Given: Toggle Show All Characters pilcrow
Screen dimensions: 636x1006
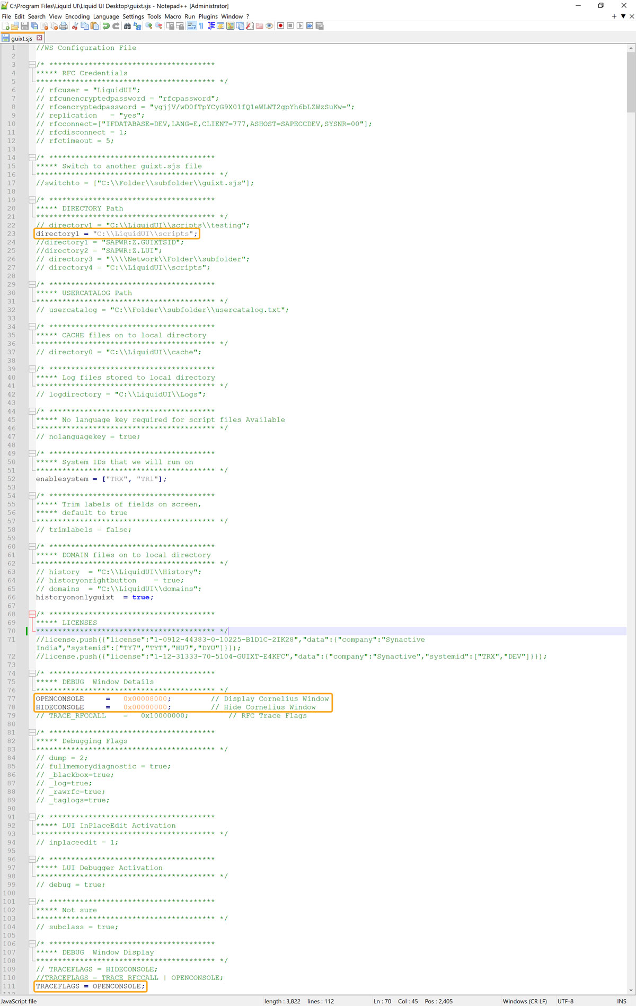Looking at the screenshot, I should tap(201, 26).
